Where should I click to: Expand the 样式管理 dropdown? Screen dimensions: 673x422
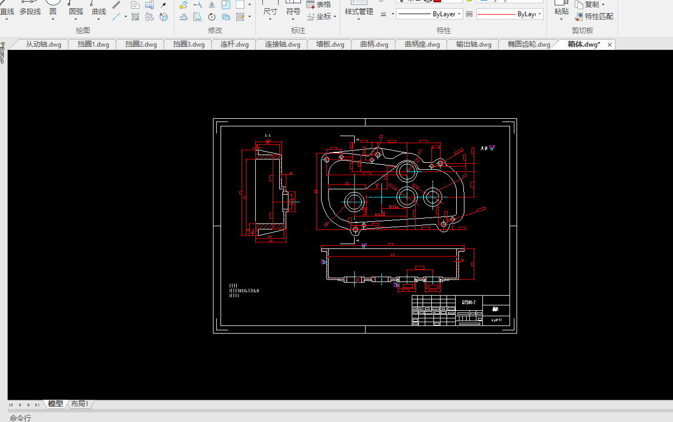coord(358,19)
